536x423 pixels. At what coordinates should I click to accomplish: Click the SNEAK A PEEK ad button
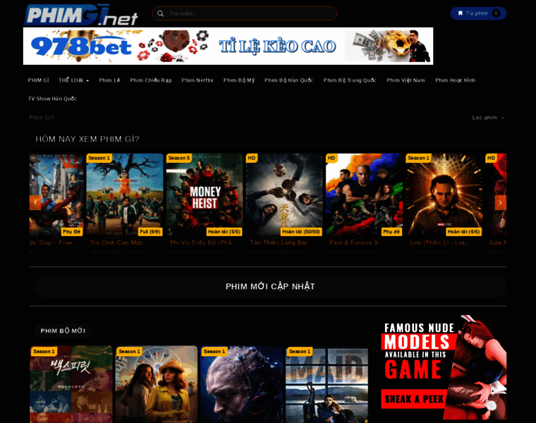414,399
